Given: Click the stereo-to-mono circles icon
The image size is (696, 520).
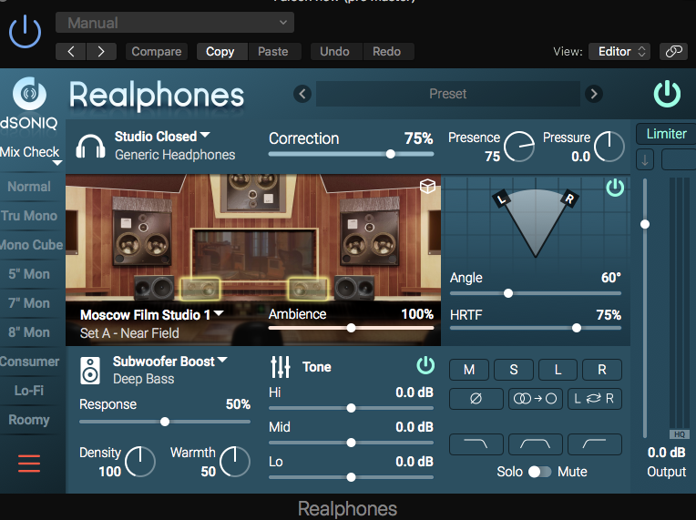Looking at the screenshot, I should [x=535, y=399].
